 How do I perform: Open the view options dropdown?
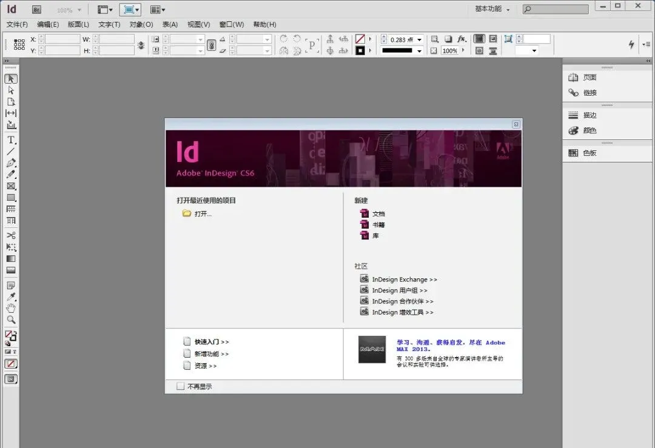106,10
